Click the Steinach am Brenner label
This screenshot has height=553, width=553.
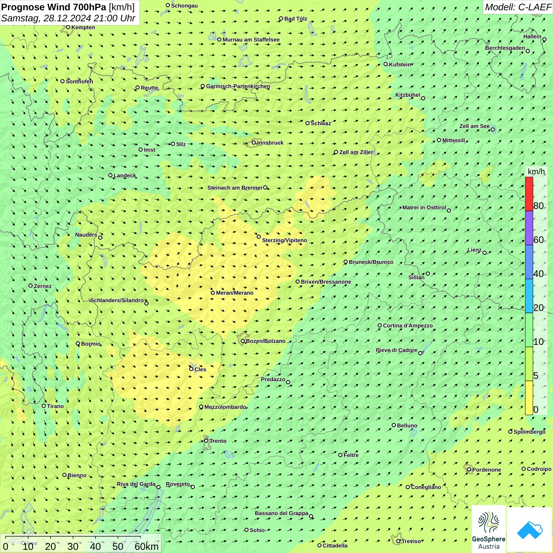(x=235, y=188)
